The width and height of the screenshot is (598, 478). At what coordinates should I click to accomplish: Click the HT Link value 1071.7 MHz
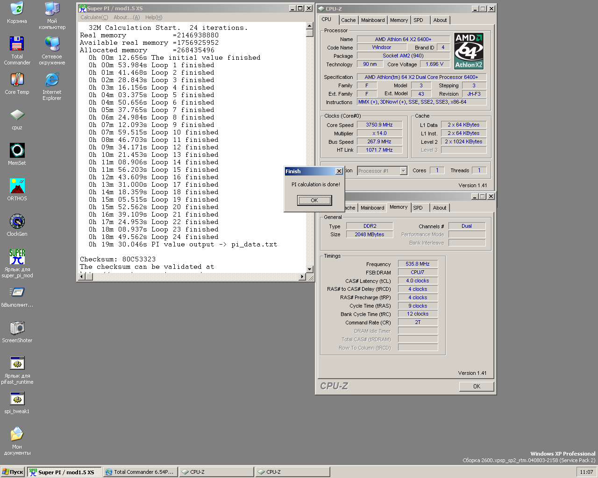(379, 150)
